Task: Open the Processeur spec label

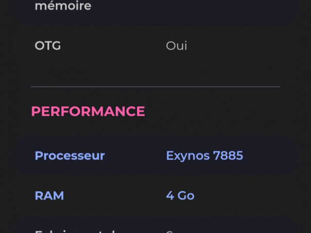Action: tap(70, 155)
